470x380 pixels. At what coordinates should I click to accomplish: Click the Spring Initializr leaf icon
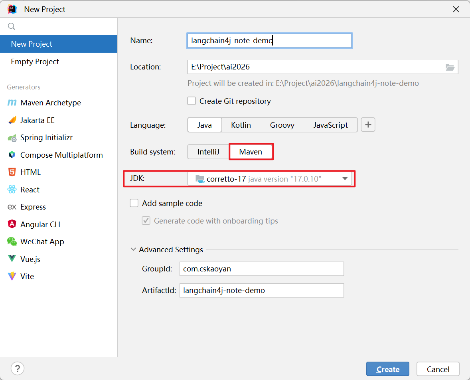(x=12, y=138)
